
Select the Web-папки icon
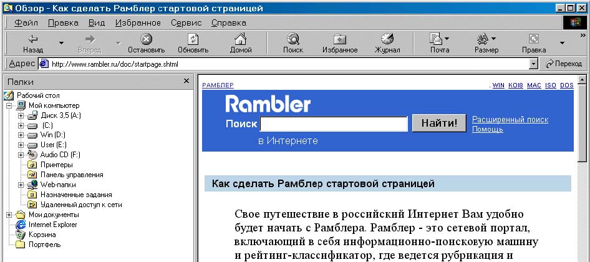click(x=32, y=185)
